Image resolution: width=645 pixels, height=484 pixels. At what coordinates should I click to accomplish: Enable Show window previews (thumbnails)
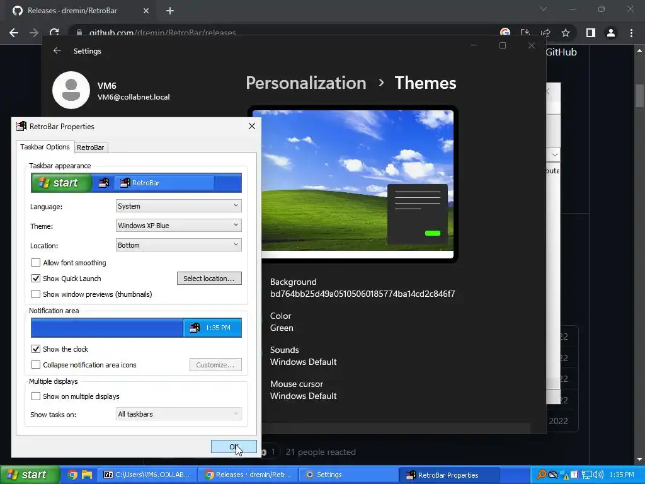pyautogui.click(x=36, y=294)
